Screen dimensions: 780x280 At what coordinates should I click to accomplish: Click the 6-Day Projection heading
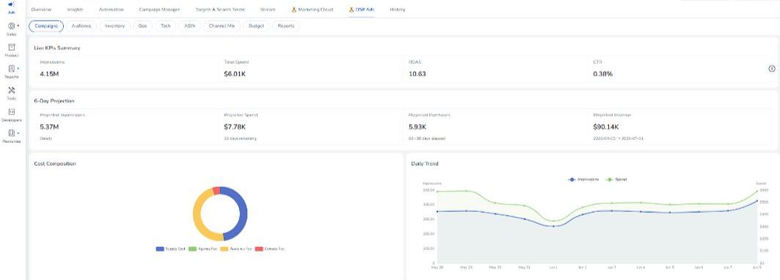click(x=54, y=101)
